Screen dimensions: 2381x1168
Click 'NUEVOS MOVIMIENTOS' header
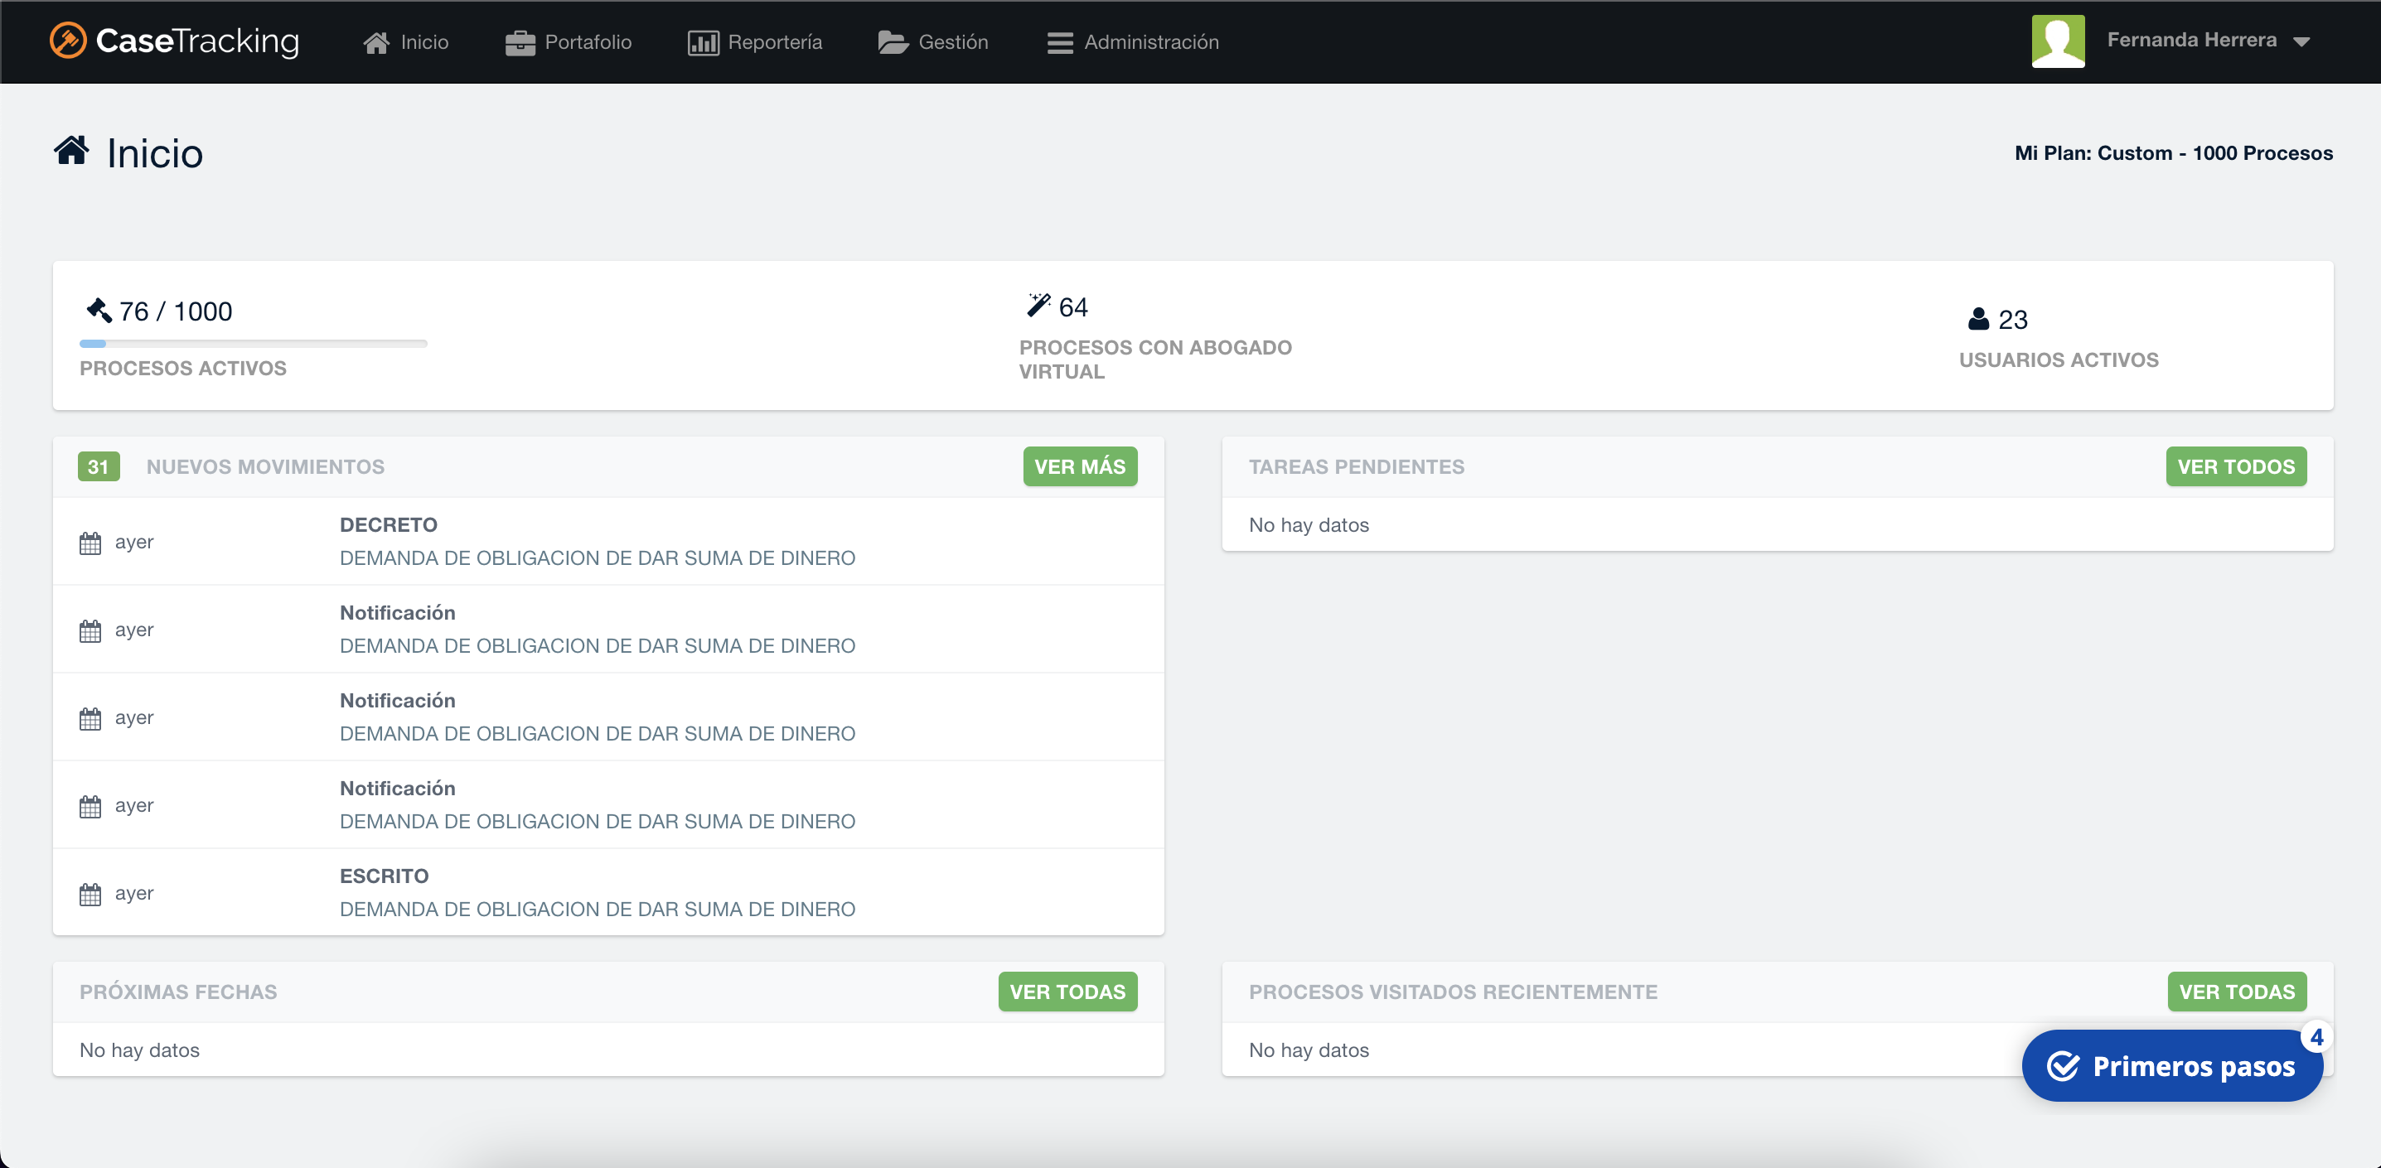click(x=265, y=466)
